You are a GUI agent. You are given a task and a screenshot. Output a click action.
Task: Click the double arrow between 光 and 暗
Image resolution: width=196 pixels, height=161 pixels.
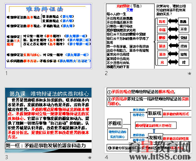(173, 62)
